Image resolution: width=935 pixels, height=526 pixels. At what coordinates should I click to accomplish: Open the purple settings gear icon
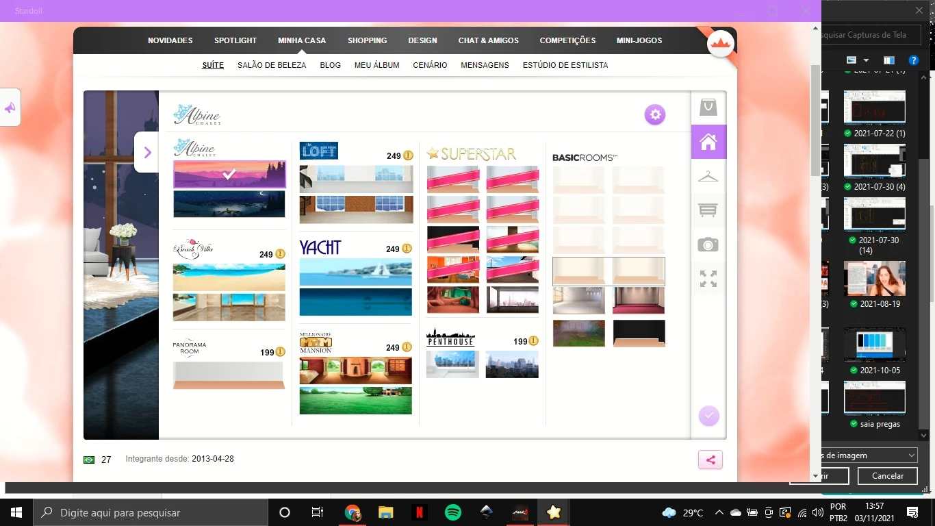(x=655, y=114)
